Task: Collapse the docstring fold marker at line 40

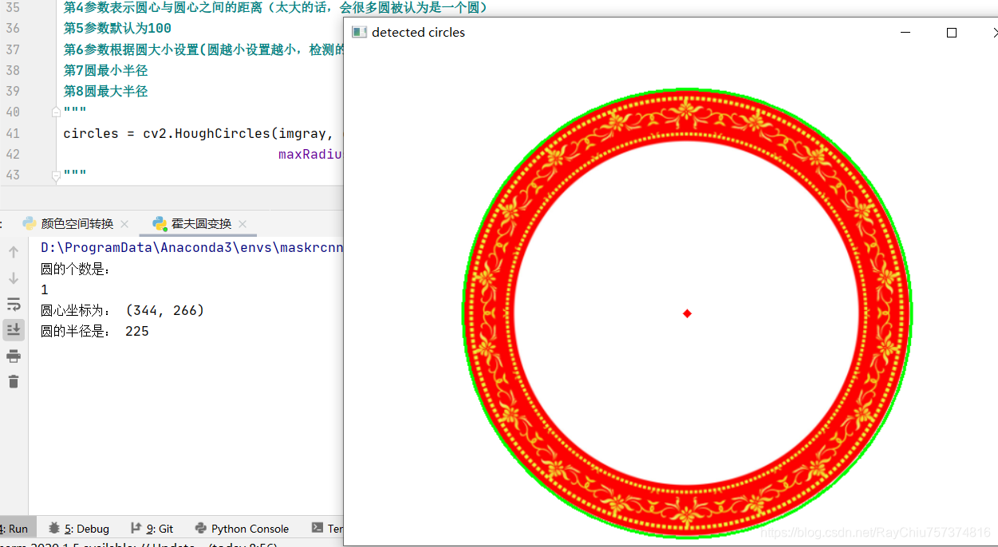Action: (56, 112)
